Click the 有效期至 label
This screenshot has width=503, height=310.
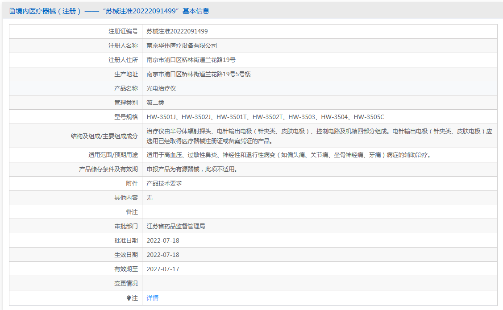[126, 269]
